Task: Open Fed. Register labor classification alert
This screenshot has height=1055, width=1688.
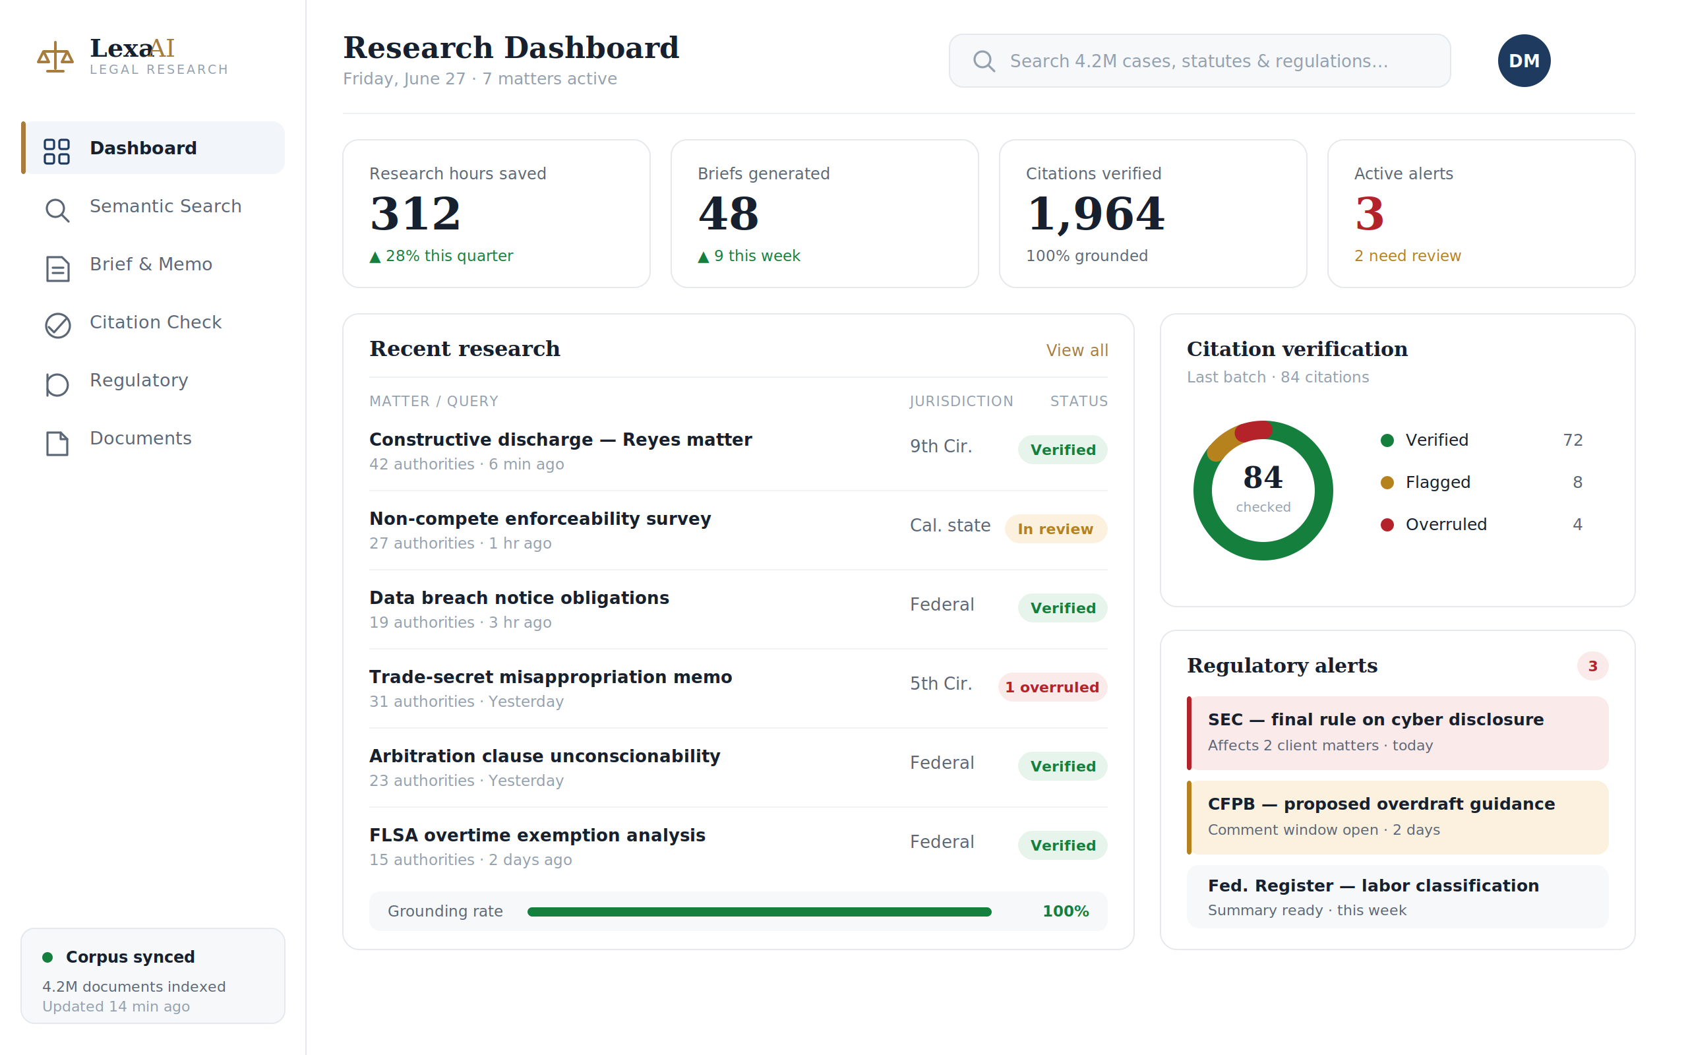Action: click(1397, 897)
